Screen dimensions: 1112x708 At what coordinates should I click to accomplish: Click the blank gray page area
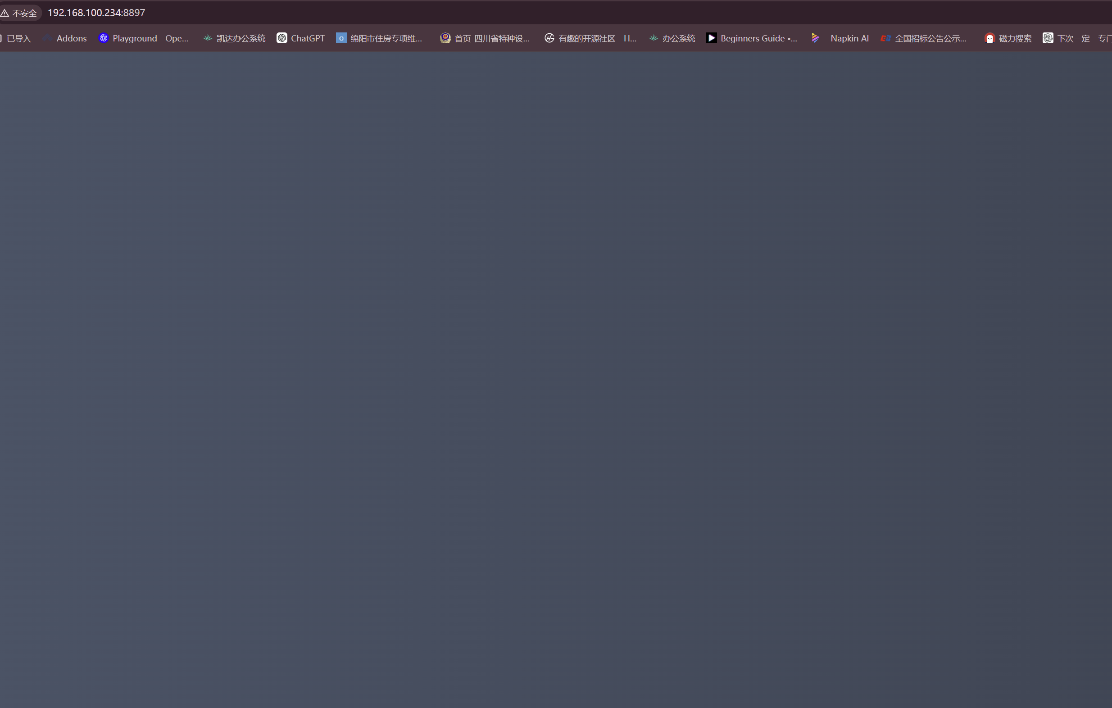tap(556, 380)
